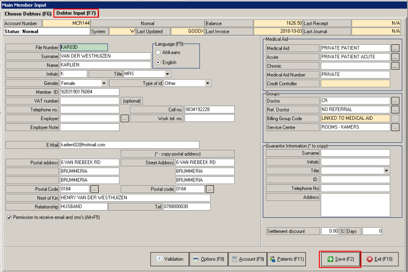Switch to the Debtor Input (F7) tab
The image size is (408, 272).
pos(76,13)
